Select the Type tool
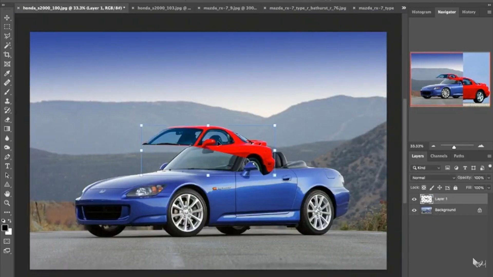 coord(7,166)
